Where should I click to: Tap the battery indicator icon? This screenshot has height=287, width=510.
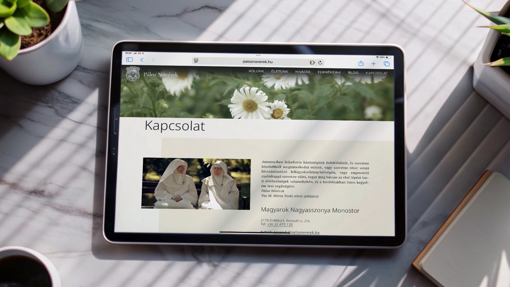388,57
